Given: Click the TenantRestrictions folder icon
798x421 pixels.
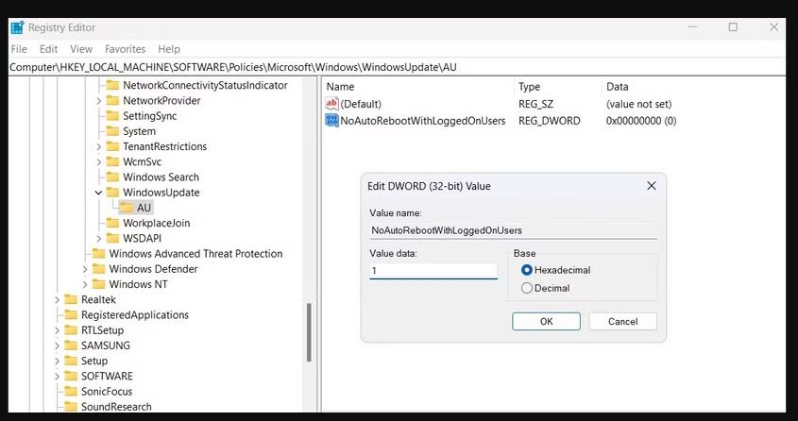Looking at the screenshot, I should [x=112, y=146].
